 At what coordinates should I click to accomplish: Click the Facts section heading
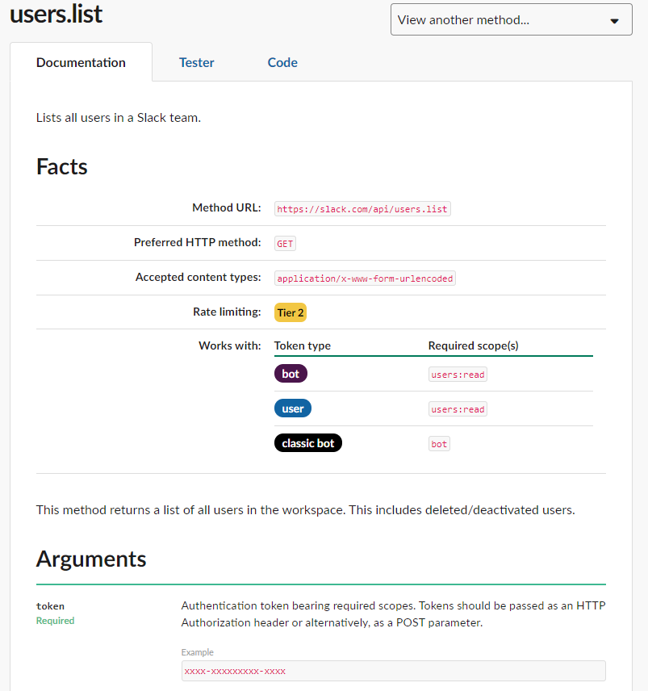[61, 166]
